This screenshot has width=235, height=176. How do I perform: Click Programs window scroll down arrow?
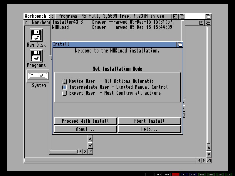click(x=90, y=145)
